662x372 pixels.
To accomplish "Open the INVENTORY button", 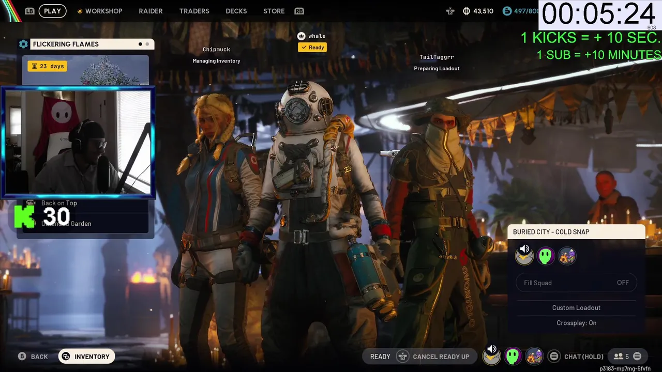I will (86, 357).
